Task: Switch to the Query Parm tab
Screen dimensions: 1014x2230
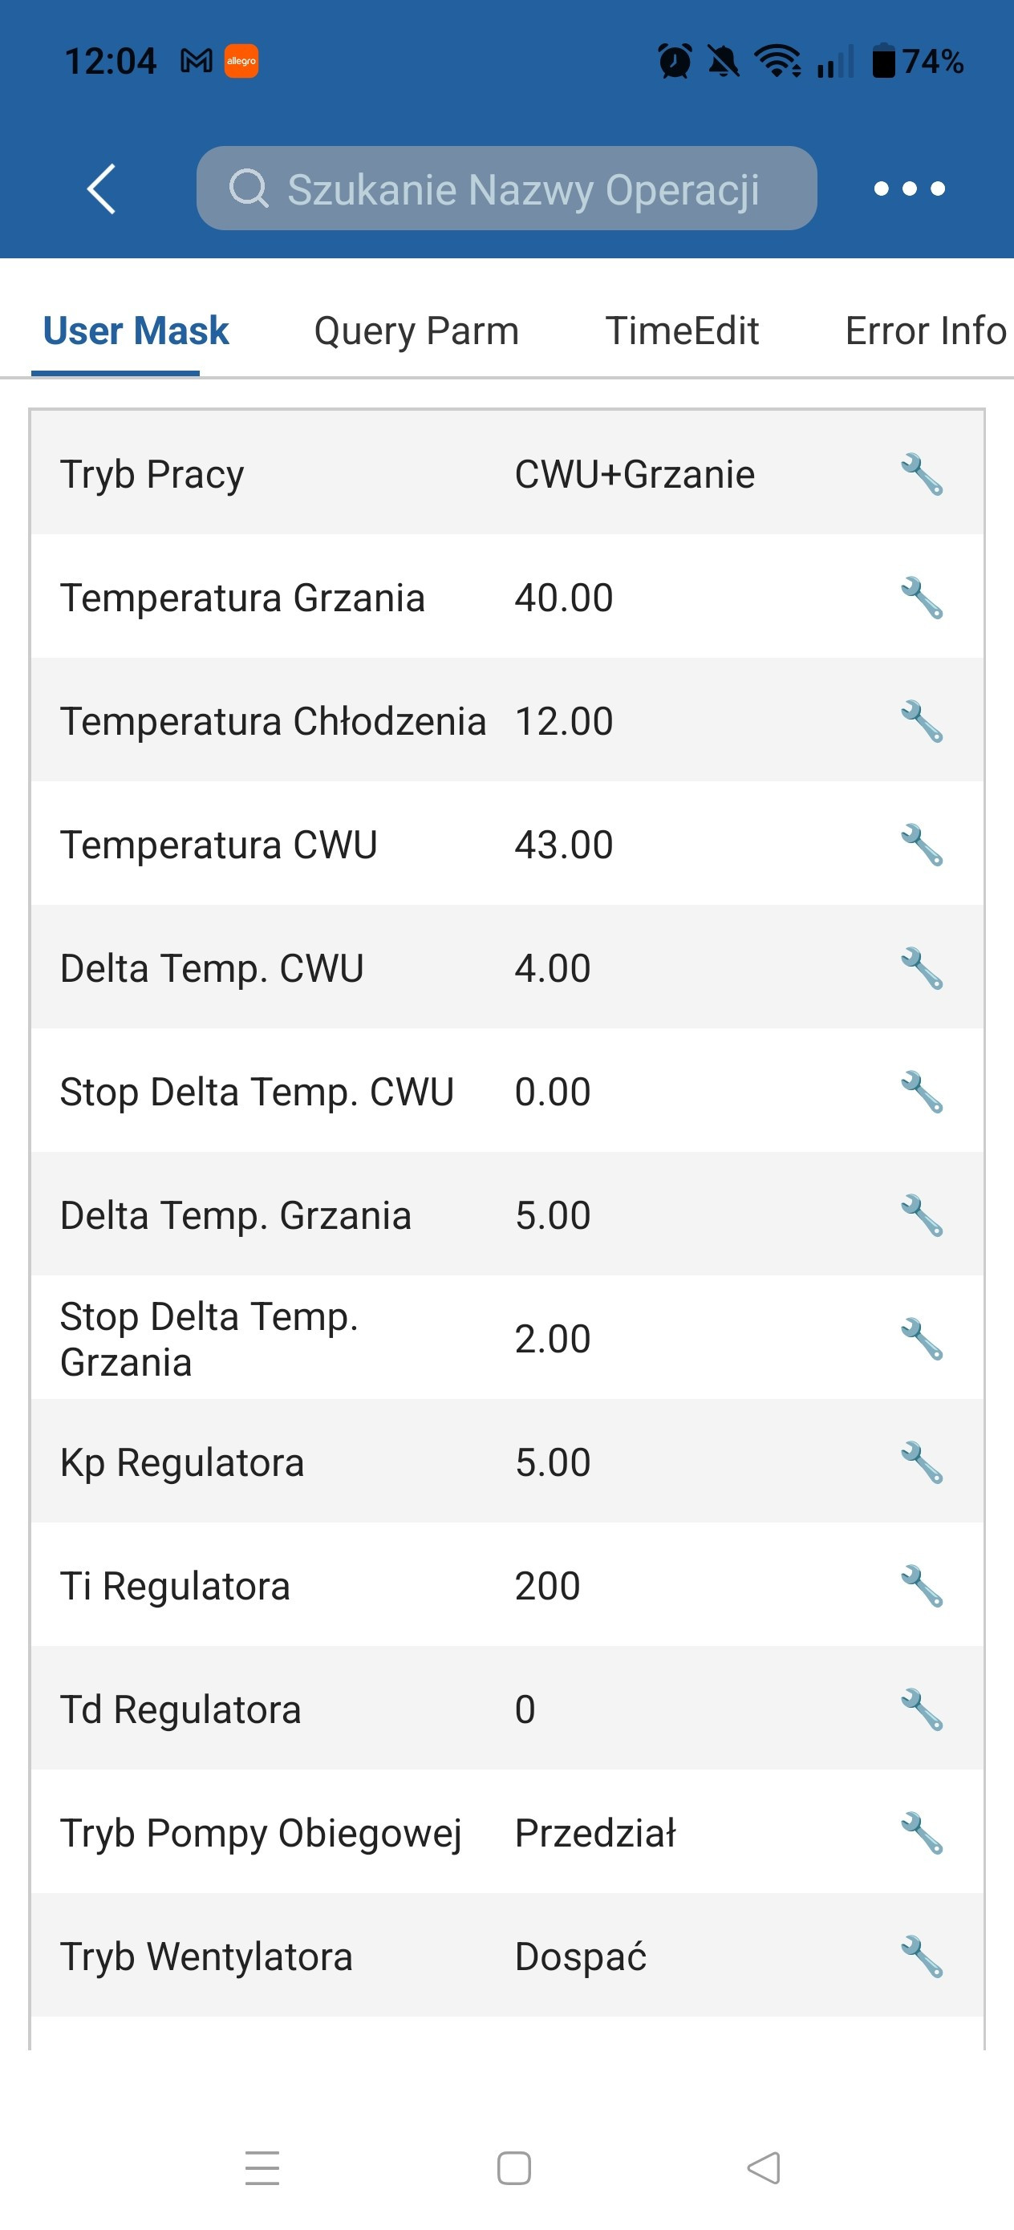Action: click(x=416, y=330)
